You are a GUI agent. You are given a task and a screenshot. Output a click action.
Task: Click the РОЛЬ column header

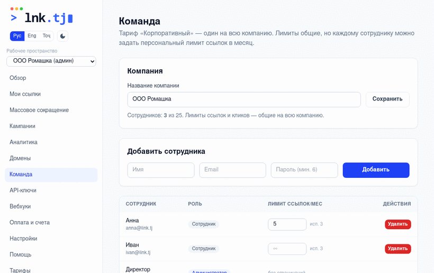pos(195,204)
